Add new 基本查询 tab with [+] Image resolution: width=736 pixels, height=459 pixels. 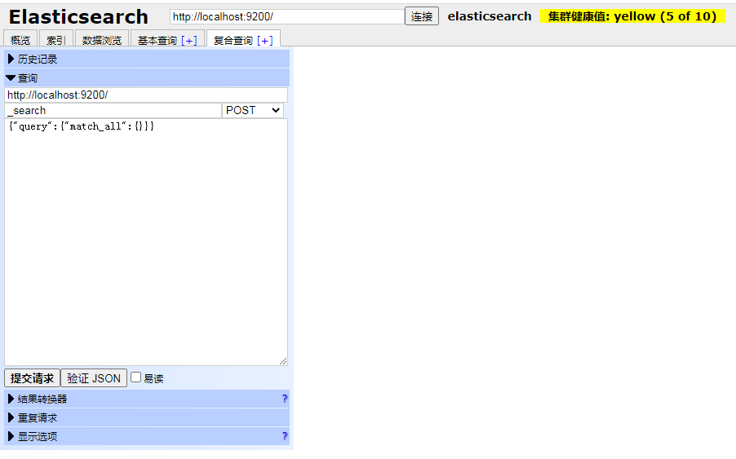[x=189, y=41]
